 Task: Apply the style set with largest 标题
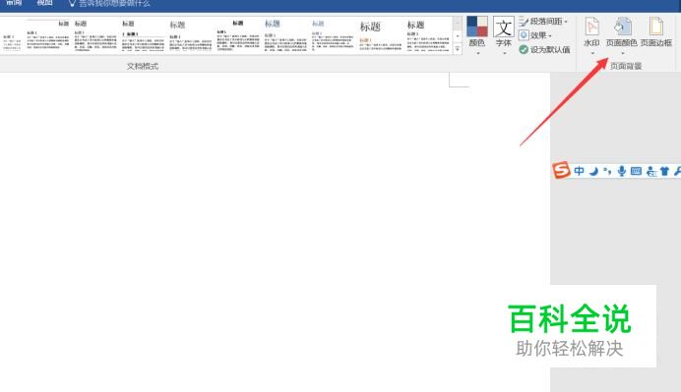pyautogui.click(x=381, y=35)
